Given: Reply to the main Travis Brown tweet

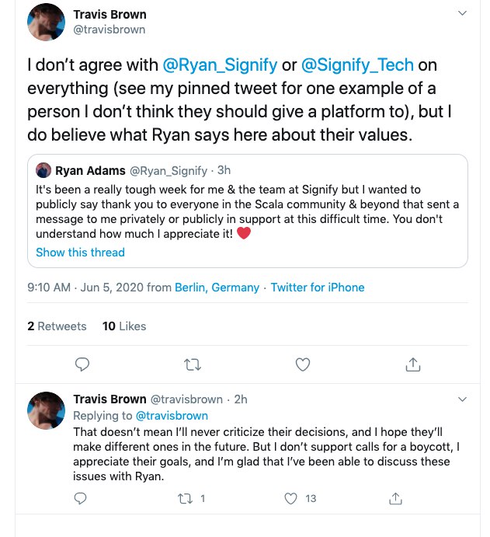Looking at the screenshot, I should [82, 364].
